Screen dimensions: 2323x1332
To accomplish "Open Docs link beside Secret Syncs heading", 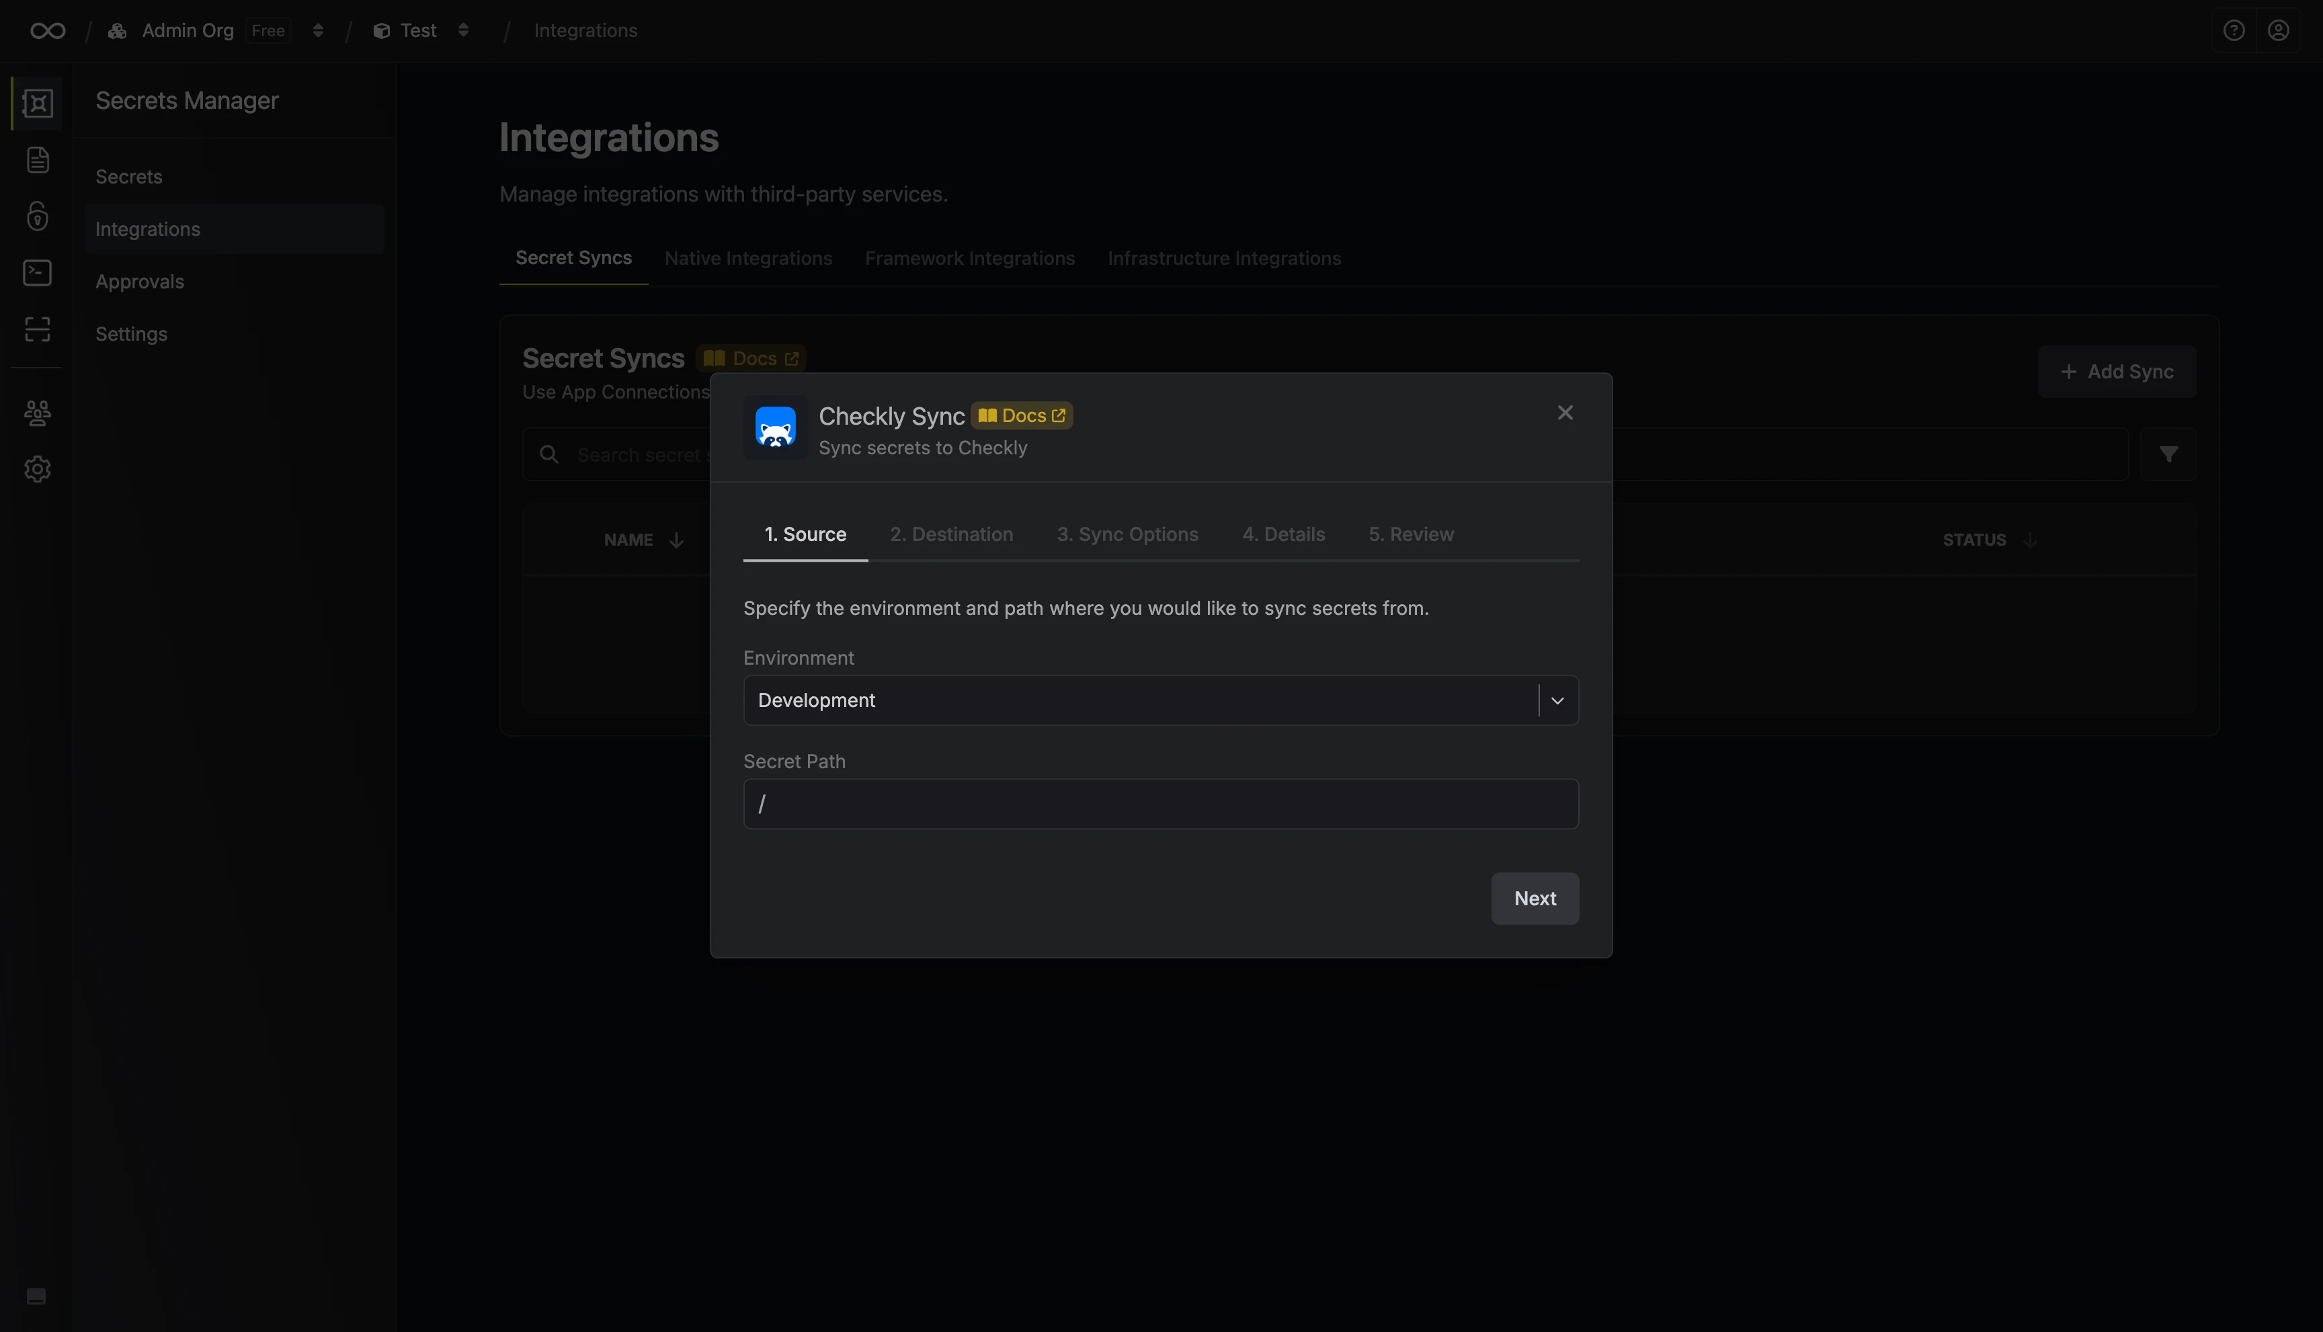I will point(750,359).
